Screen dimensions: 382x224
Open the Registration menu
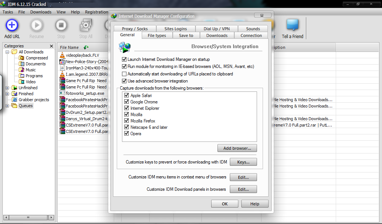point(97,12)
